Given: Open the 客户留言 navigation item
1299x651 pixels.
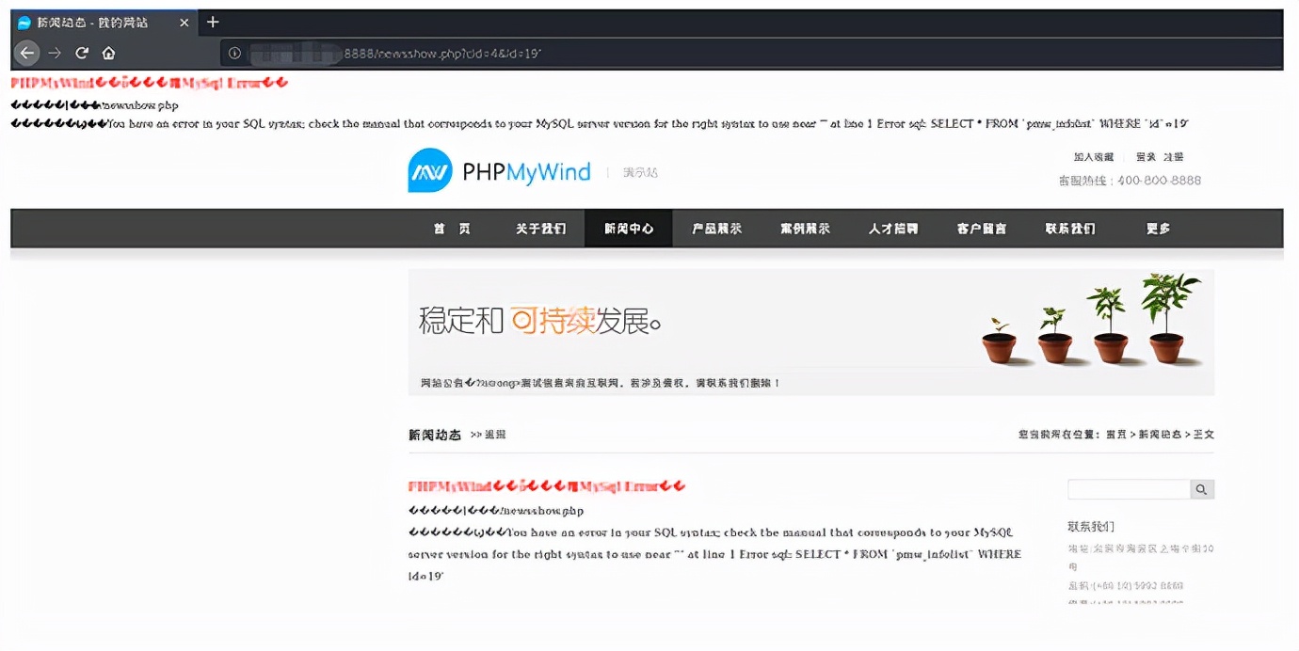Looking at the screenshot, I should click(982, 229).
